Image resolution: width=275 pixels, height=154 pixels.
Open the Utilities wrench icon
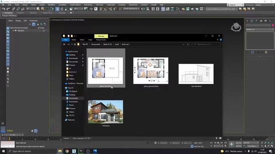click(x=270, y=21)
